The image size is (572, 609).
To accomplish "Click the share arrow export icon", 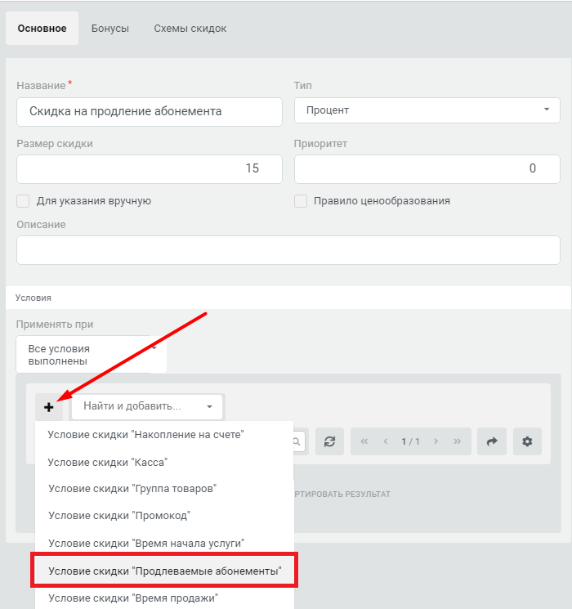I will point(492,441).
